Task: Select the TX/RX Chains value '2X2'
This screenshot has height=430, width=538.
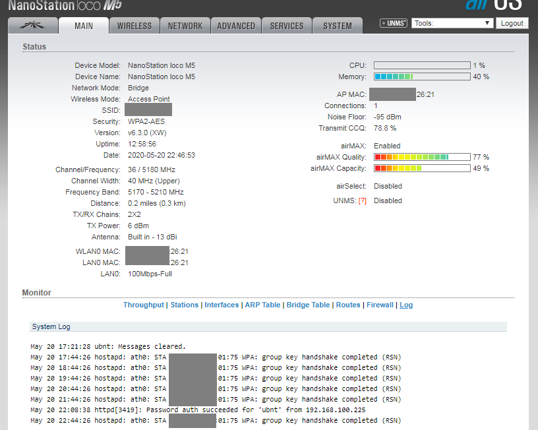Action: coord(134,214)
